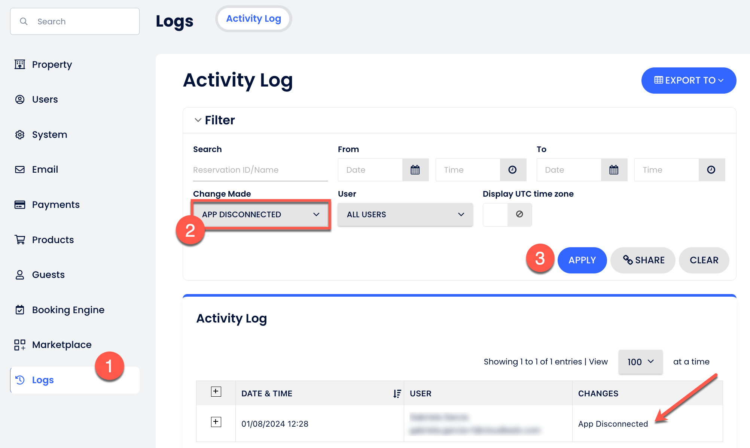Screen dimensions: 750x448
Task: Toggle Display UTC time zone switch
Action: click(x=507, y=215)
